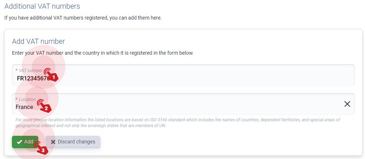Focus the VAT number input field
Viewport: 365px width, 159px height.
(x=183, y=75)
